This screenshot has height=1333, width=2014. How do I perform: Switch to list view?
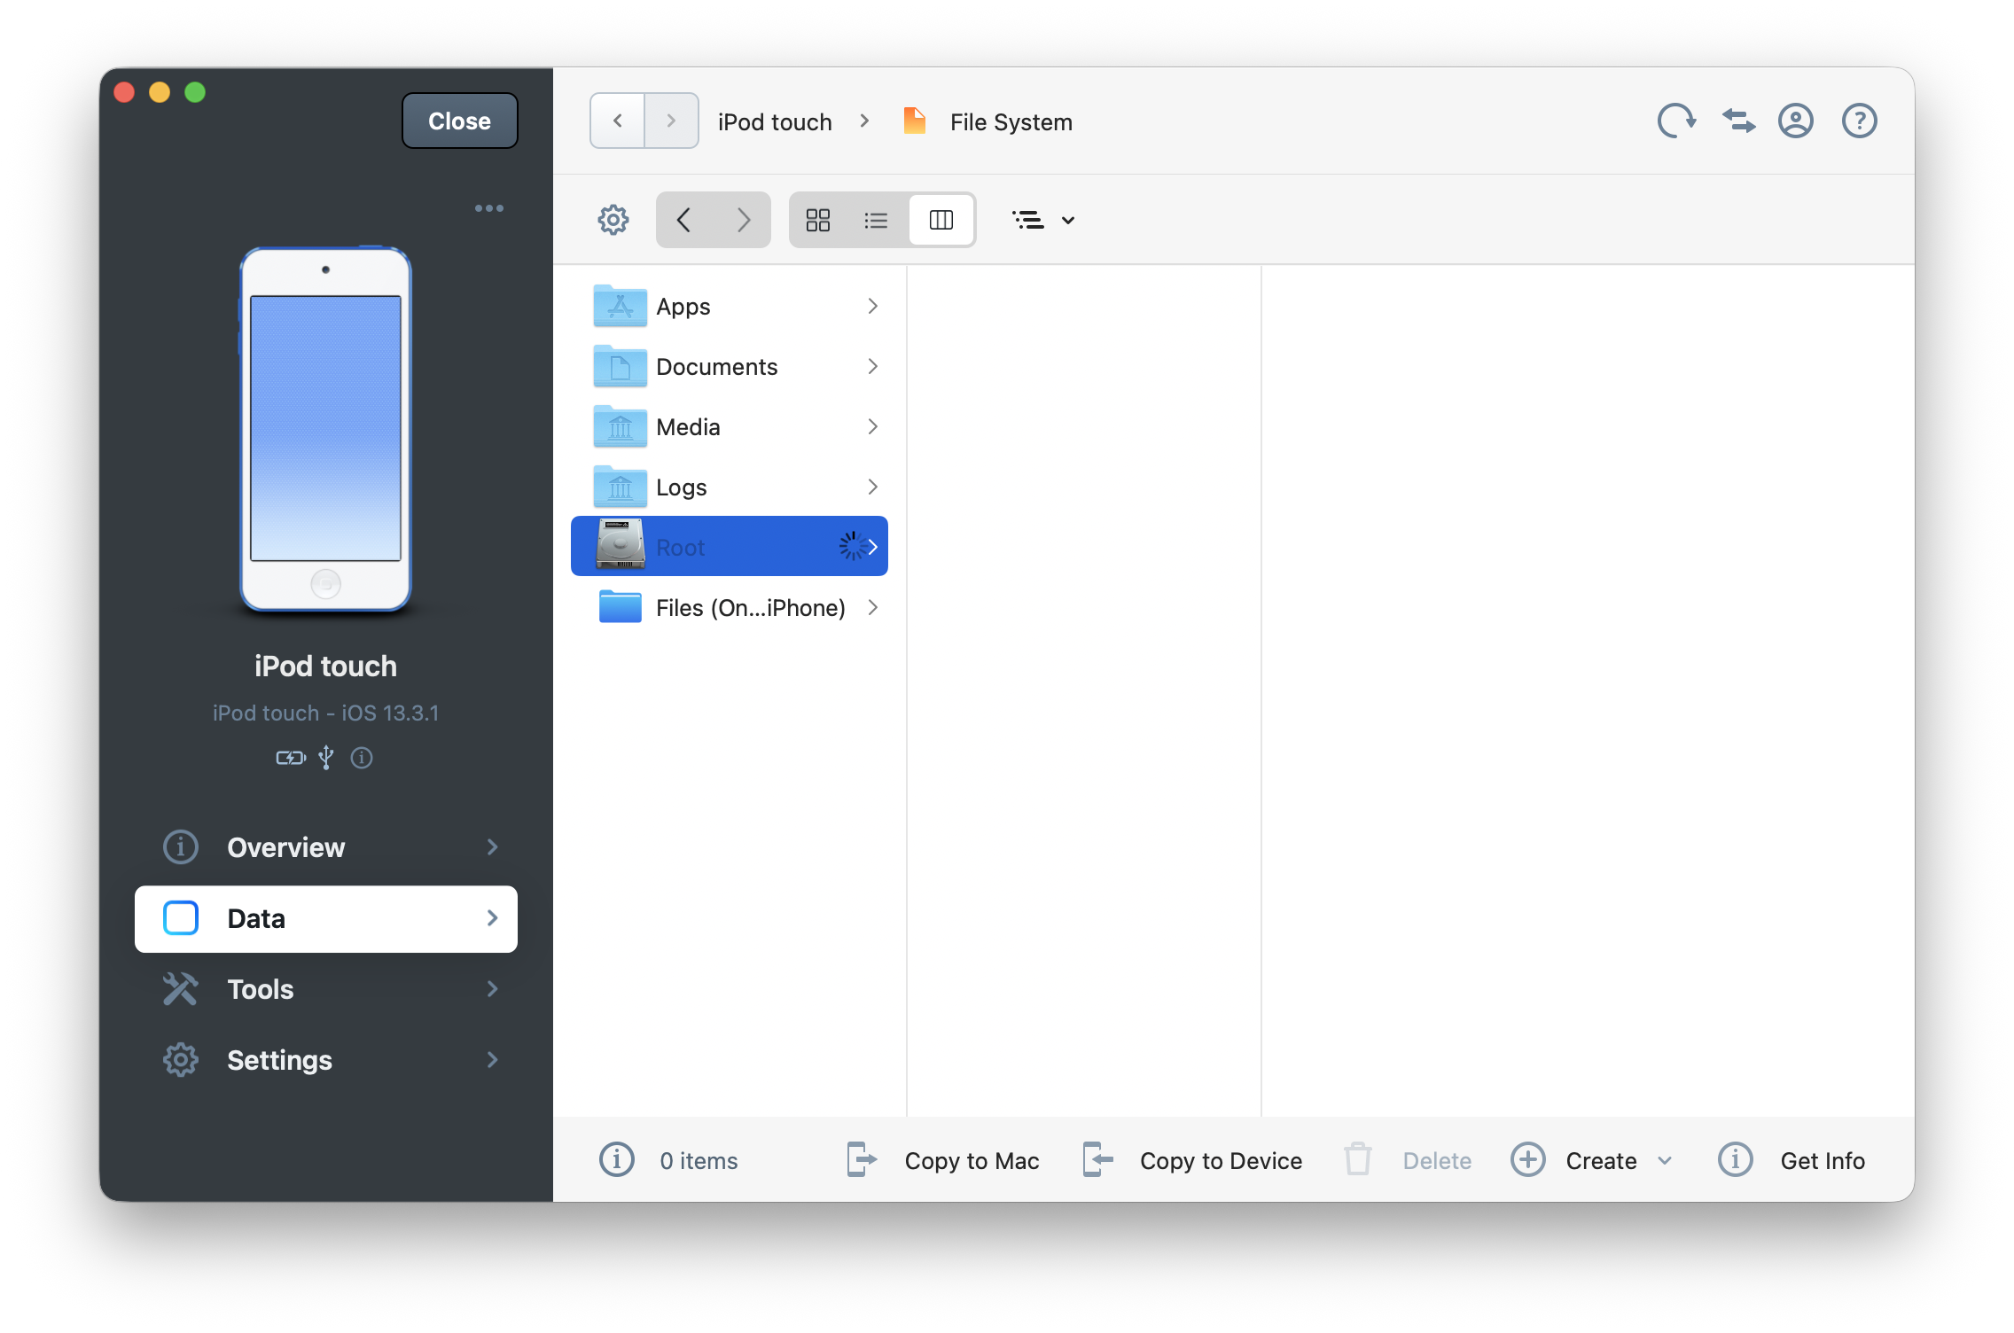click(x=876, y=220)
